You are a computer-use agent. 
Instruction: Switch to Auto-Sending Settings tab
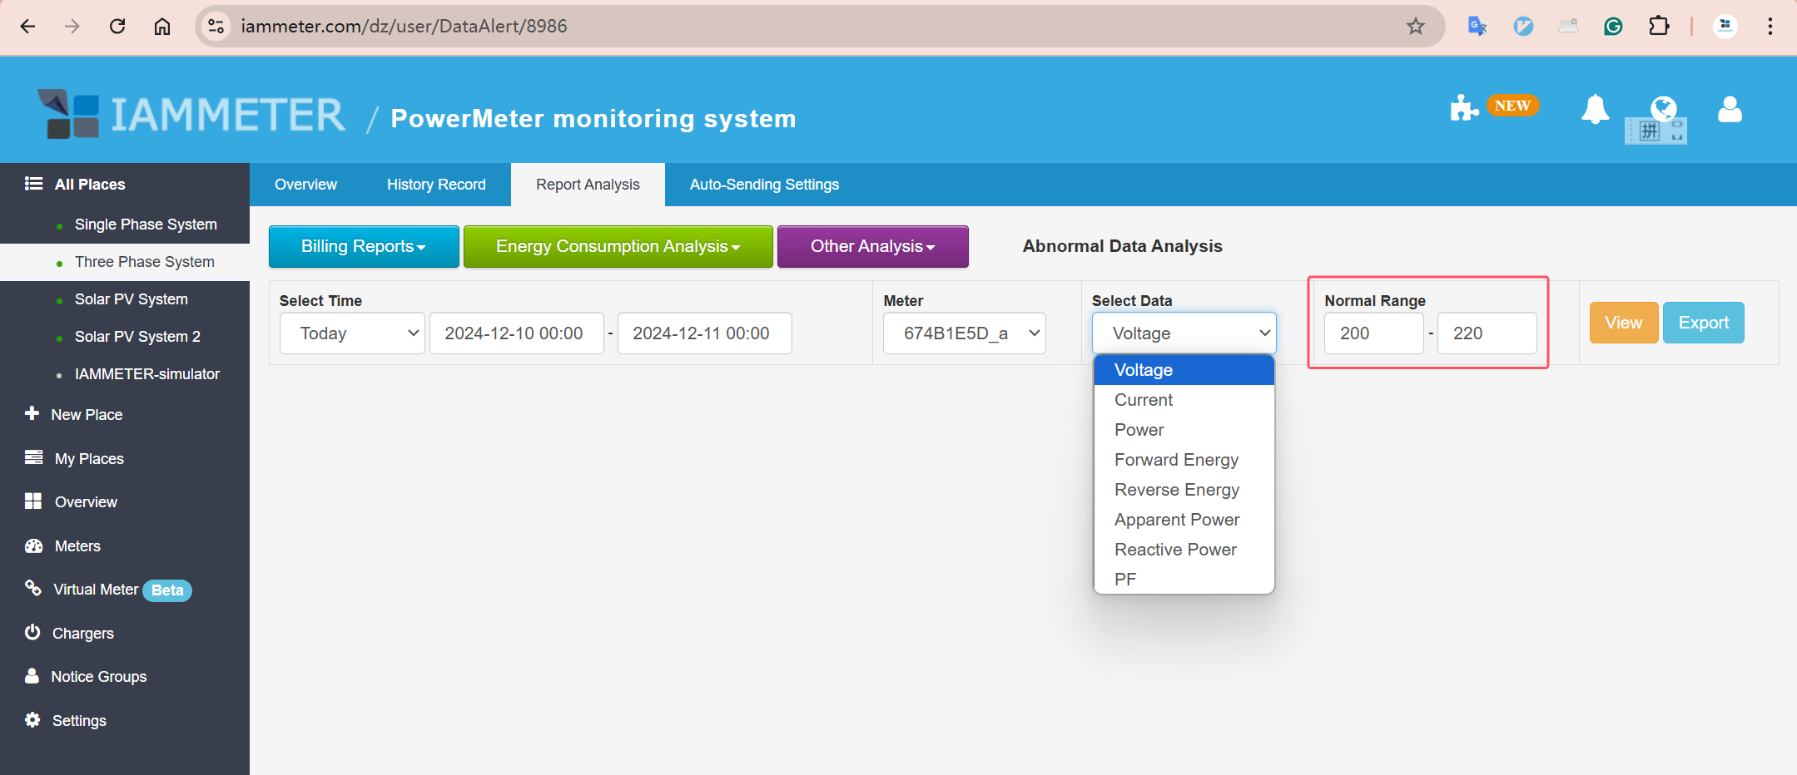[x=764, y=185]
